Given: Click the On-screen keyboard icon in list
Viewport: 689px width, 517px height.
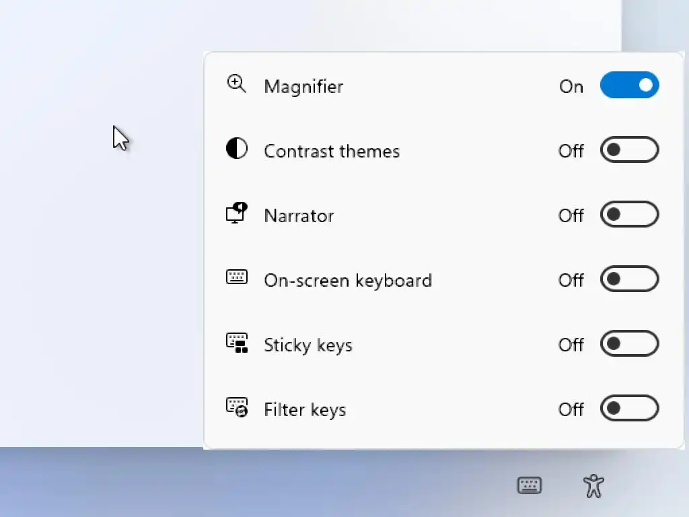Looking at the screenshot, I should pyautogui.click(x=236, y=277).
